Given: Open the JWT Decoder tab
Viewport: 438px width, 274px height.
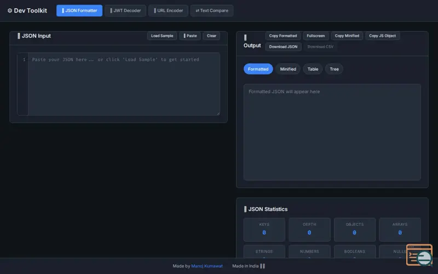Looking at the screenshot, I should [x=125, y=10].
